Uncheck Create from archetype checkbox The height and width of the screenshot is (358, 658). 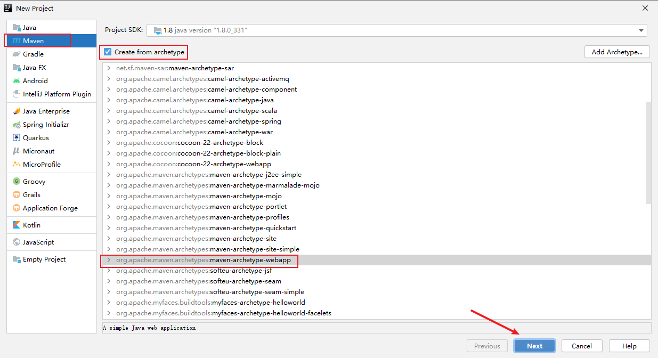tap(108, 52)
